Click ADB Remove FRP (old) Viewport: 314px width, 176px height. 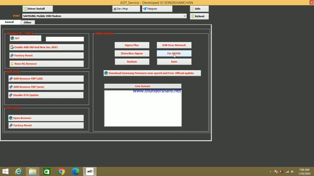point(46,79)
